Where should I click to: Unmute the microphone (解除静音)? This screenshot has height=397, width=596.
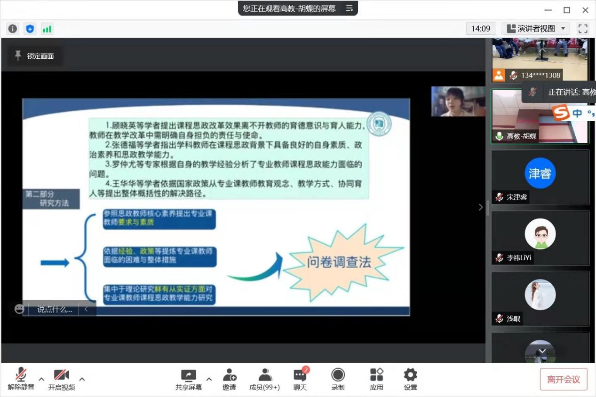coord(21,379)
